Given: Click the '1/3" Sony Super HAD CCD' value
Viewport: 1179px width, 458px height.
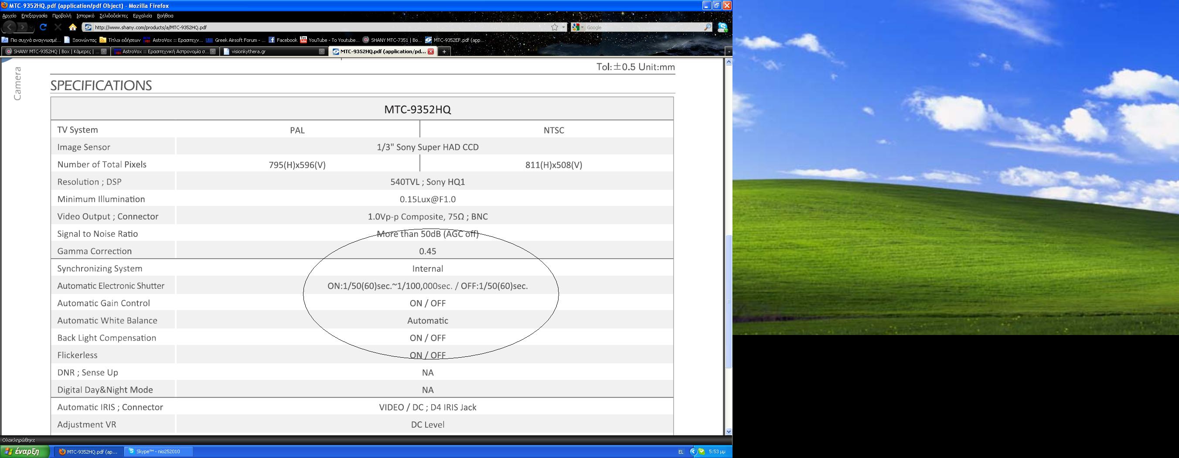Looking at the screenshot, I should point(427,147).
